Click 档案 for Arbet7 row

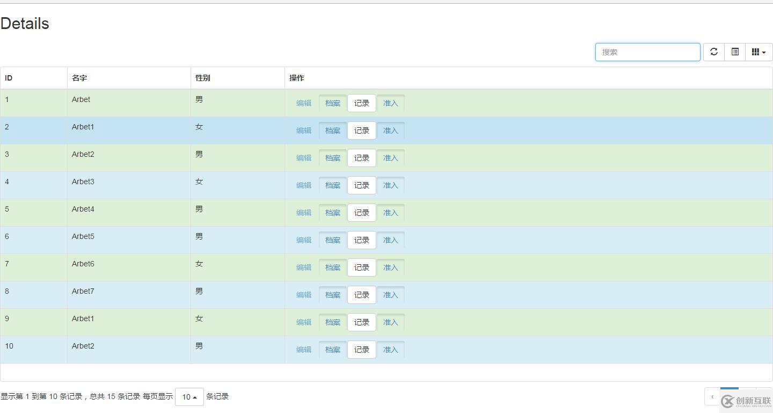tap(333, 295)
